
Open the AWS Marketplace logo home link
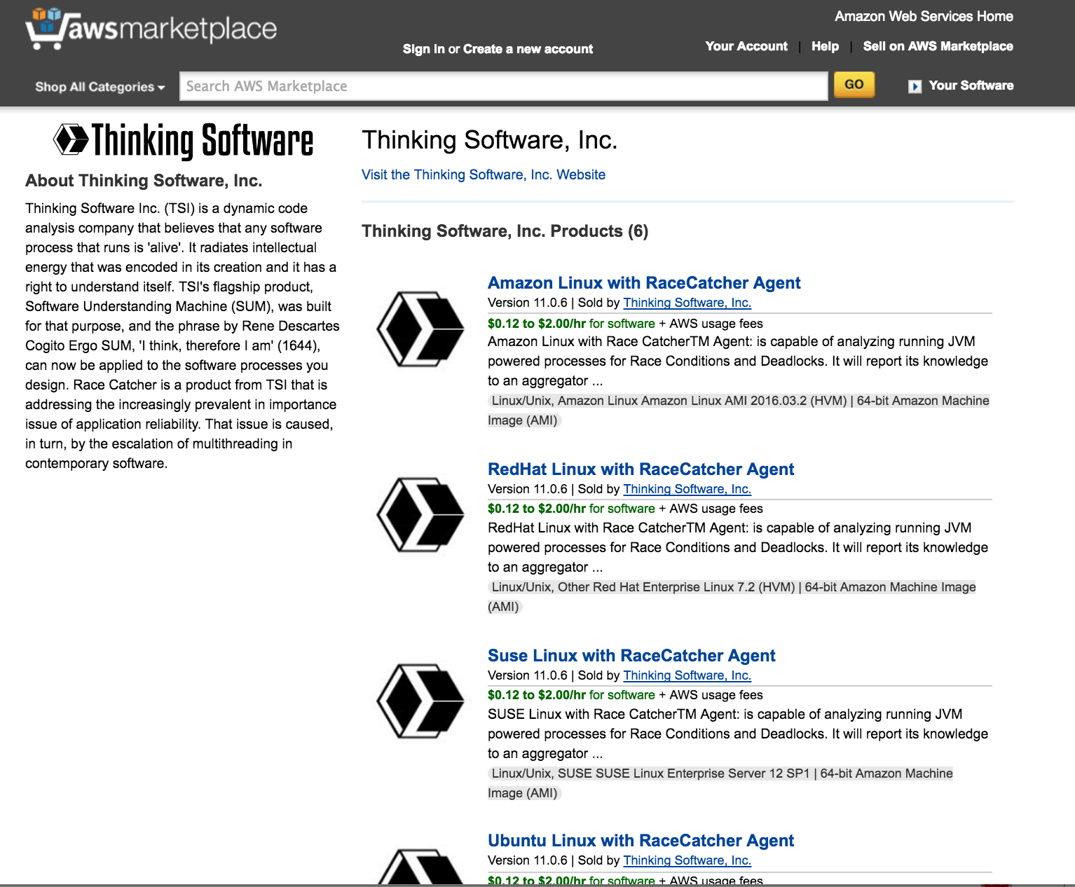coord(151,29)
